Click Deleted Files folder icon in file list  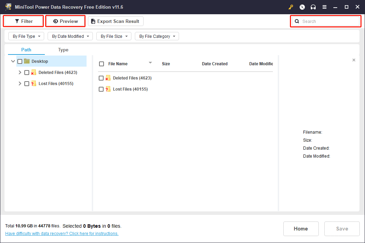(x=108, y=78)
